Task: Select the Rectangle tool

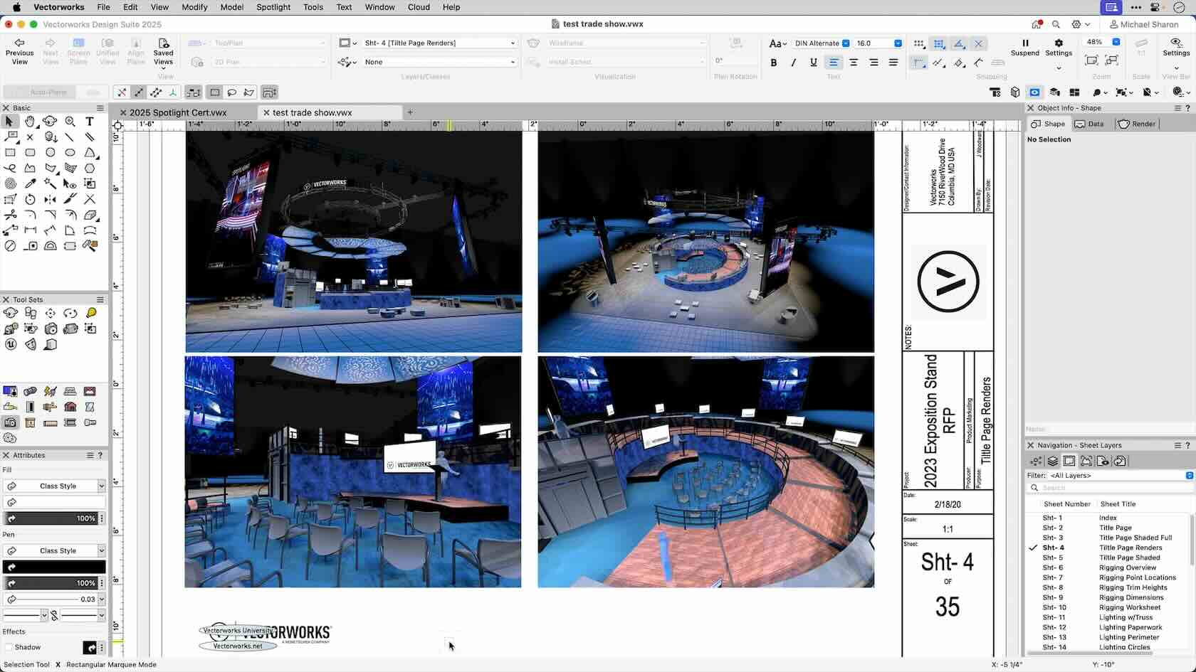Action: point(10,152)
